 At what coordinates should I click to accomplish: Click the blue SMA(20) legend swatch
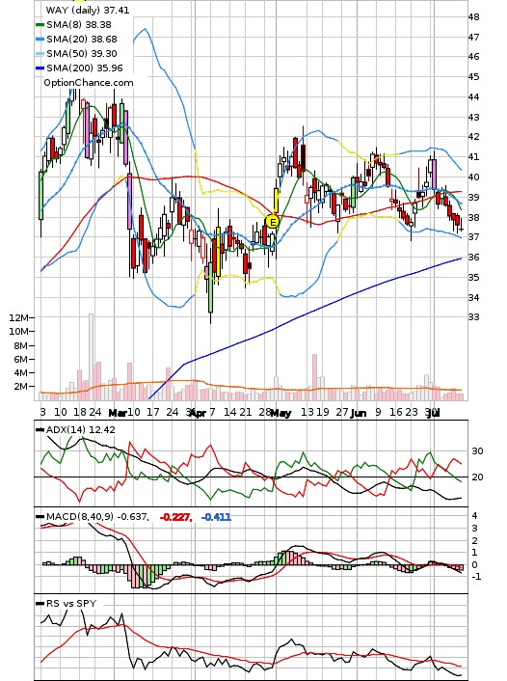click(40, 40)
